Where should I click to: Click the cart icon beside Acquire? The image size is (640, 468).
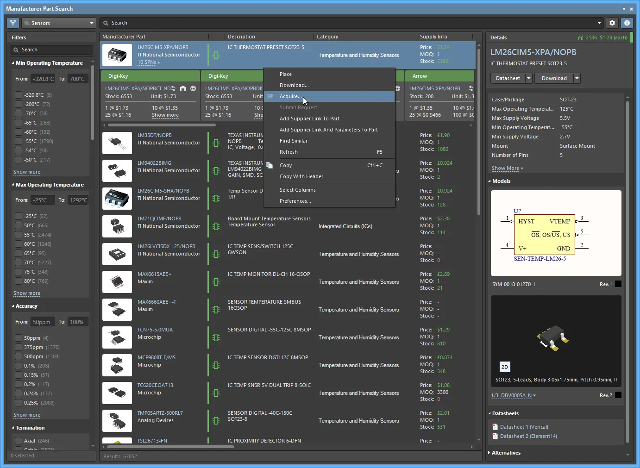tap(270, 96)
